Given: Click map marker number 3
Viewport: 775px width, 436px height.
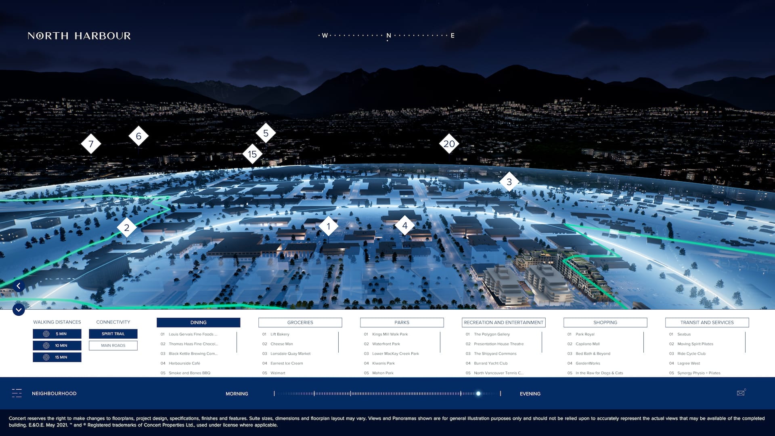Looking at the screenshot, I should [x=509, y=182].
